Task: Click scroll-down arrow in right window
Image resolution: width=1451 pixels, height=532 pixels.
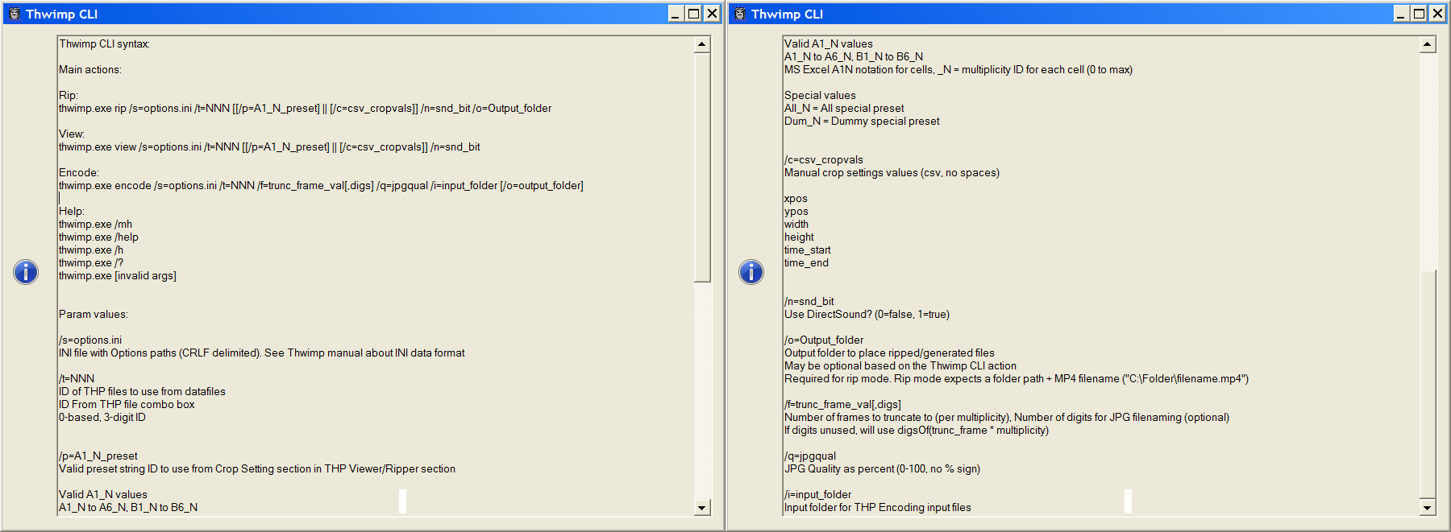Action: (x=1428, y=507)
